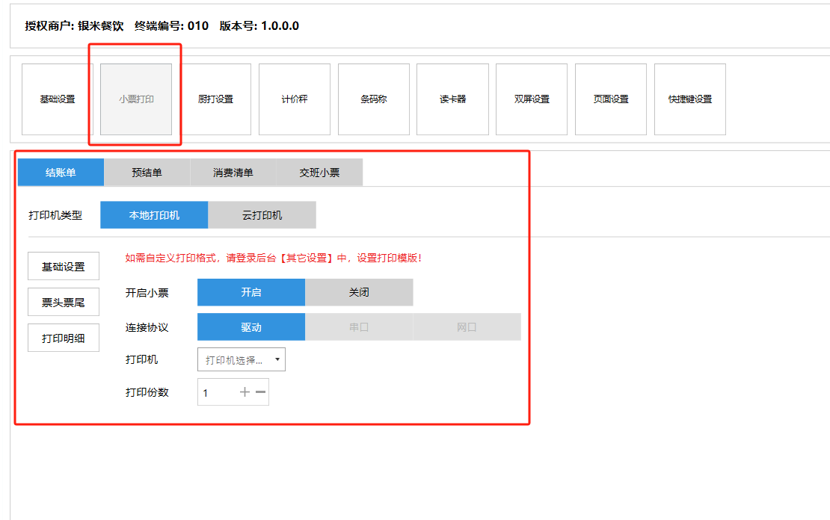Increase print copies with plus button
The height and width of the screenshot is (520, 830).
(245, 392)
